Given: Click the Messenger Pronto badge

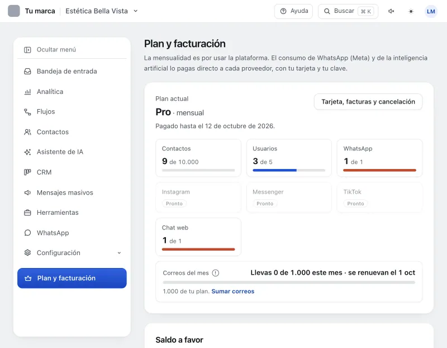Looking at the screenshot, I should point(265,204).
